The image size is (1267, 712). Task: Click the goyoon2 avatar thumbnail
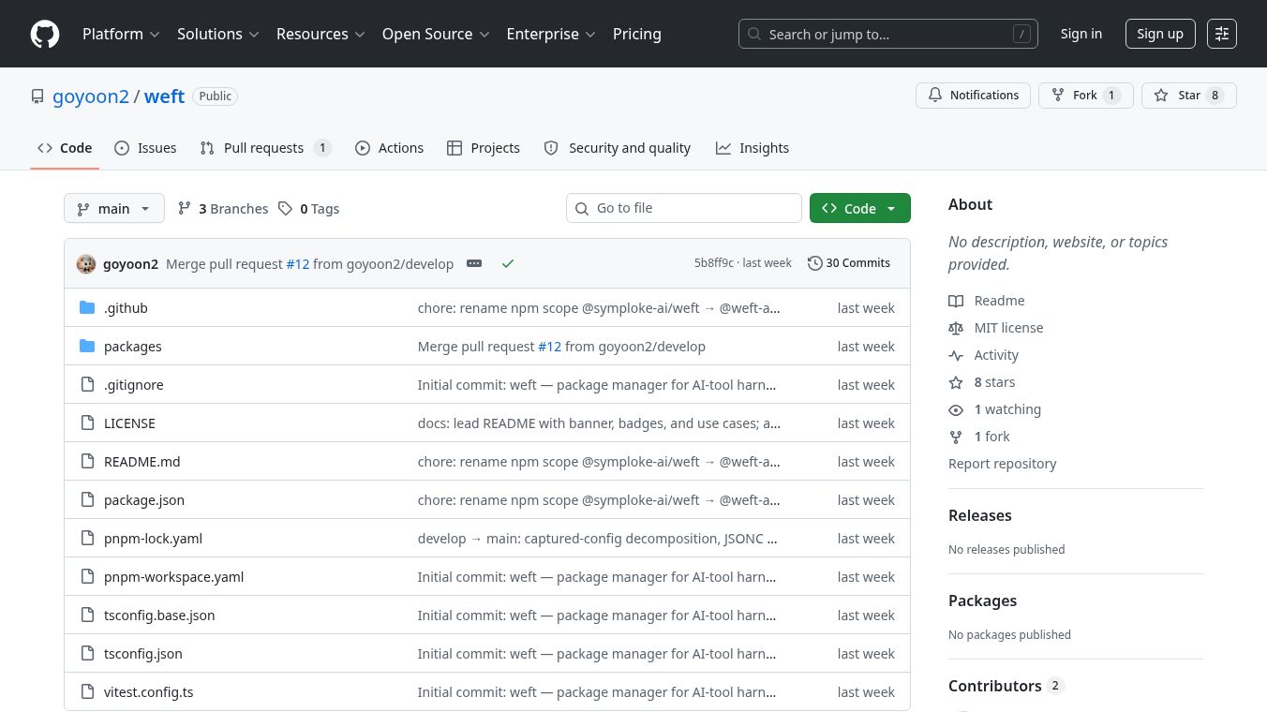86,263
